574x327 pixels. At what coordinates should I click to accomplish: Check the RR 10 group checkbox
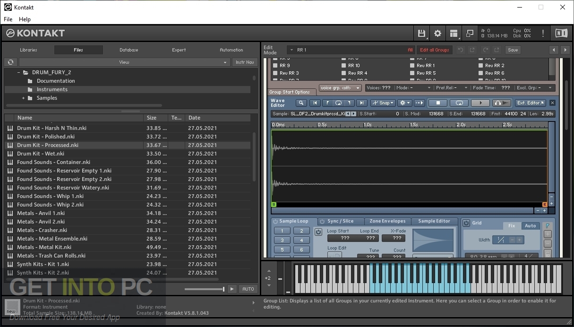point(344,66)
